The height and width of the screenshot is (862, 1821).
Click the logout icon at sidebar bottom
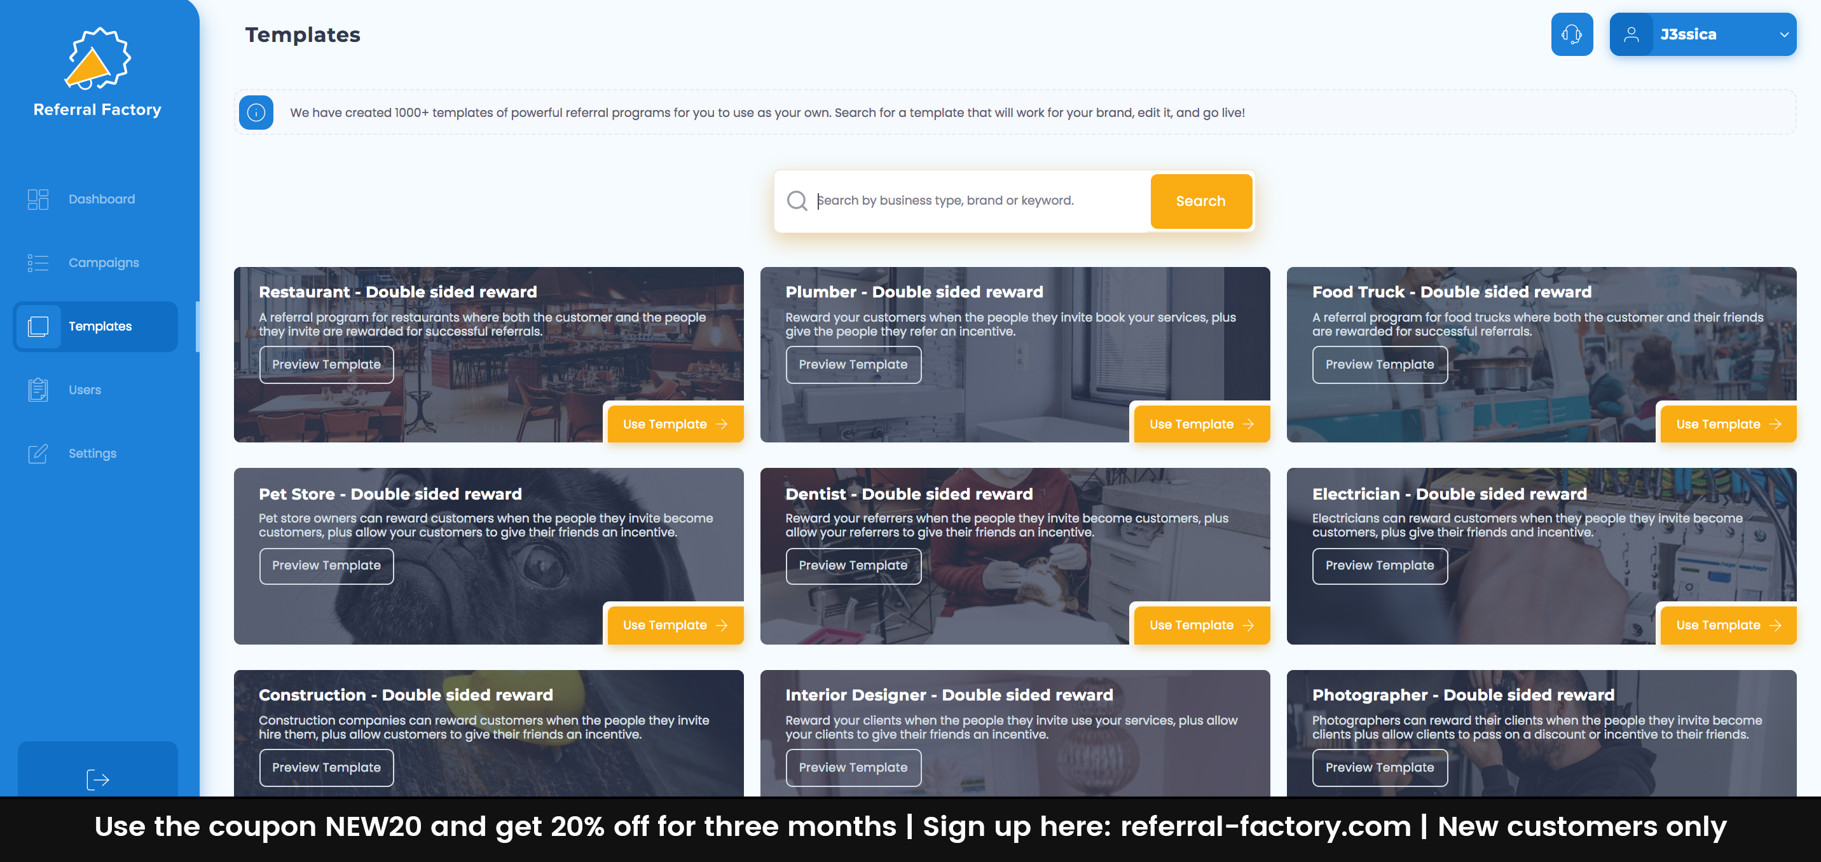click(x=99, y=779)
